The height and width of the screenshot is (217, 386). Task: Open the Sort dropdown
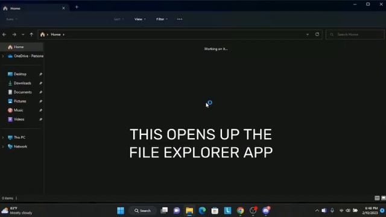(x=119, y=19)
